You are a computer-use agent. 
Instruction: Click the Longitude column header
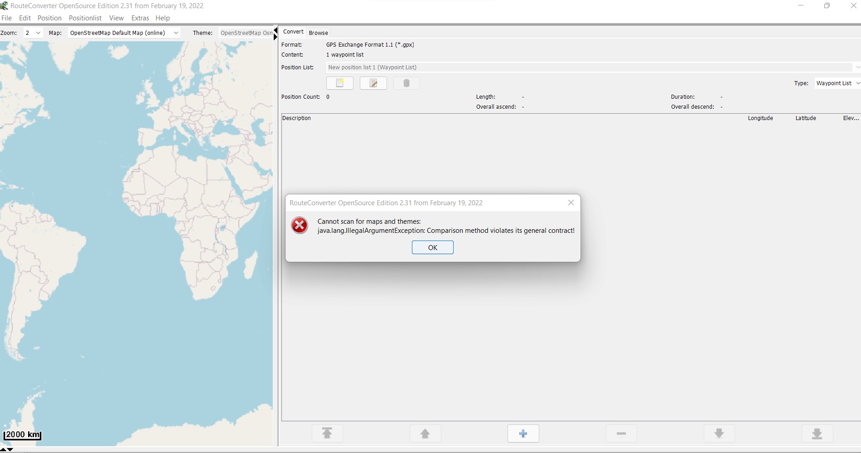[760, 118]
